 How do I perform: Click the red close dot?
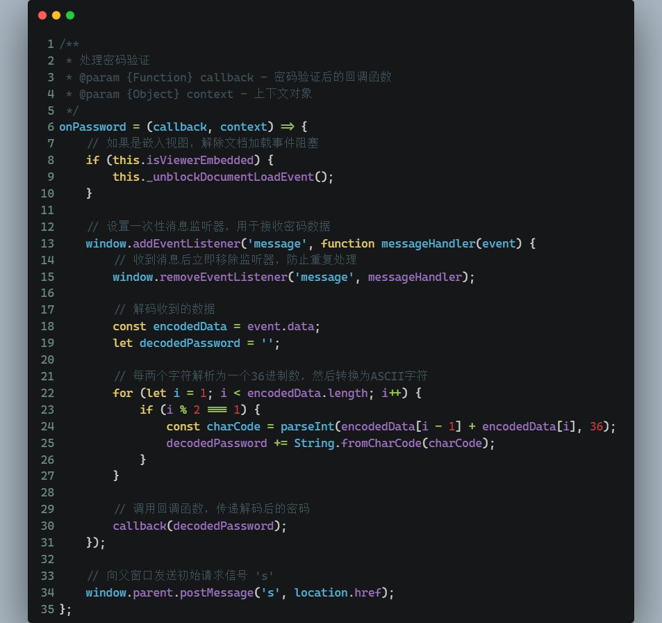(x=42, y=15)
